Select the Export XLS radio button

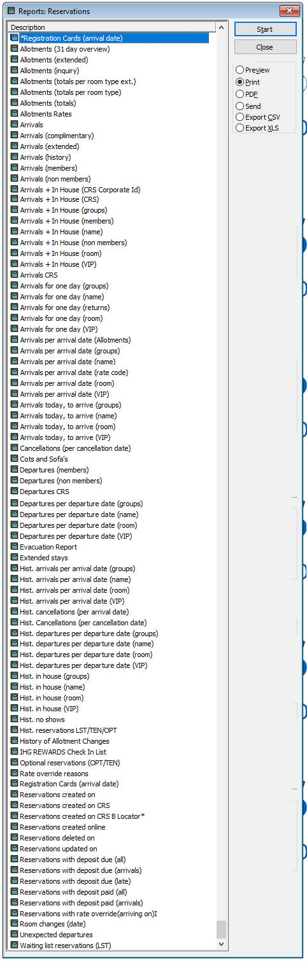coord(239,128)
